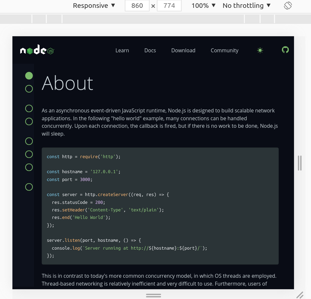
Task: Select the second sidebar circle beside About
Action: 29,89
